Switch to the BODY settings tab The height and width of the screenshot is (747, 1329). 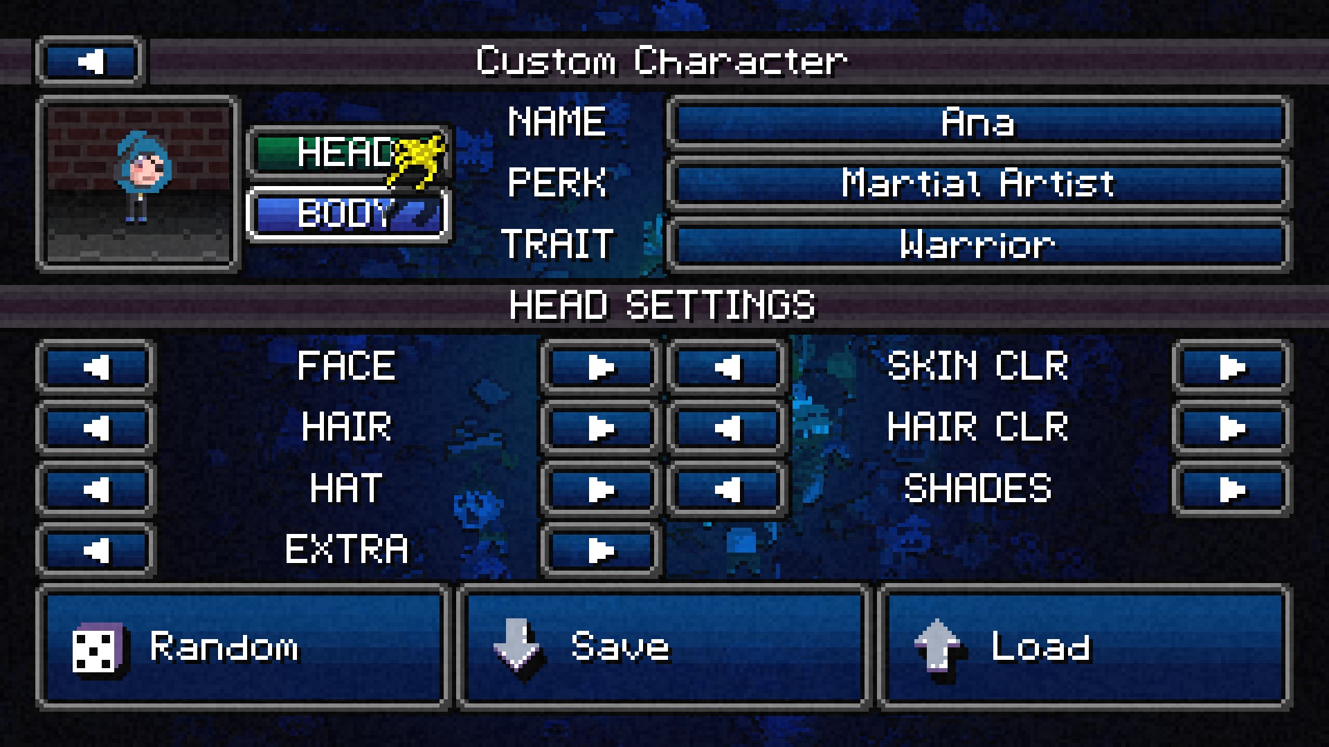(x=349, y=214)
